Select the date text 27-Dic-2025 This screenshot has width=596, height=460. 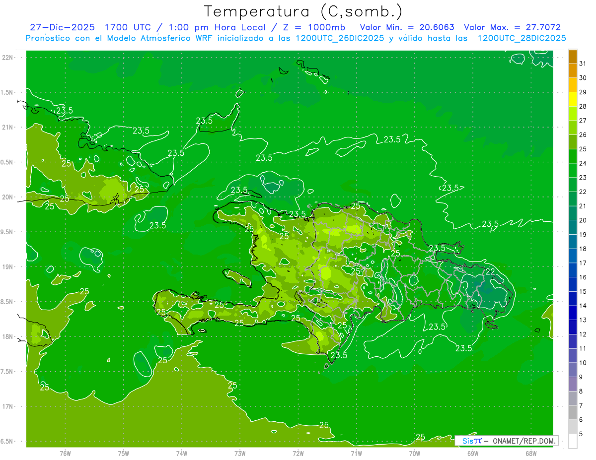62,27
